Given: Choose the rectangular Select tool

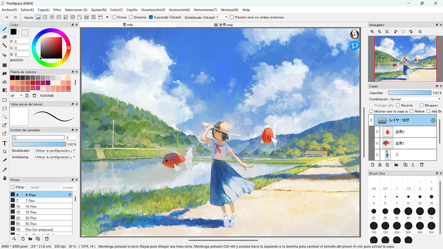Looking at the screenshot, I should [5, 100].
